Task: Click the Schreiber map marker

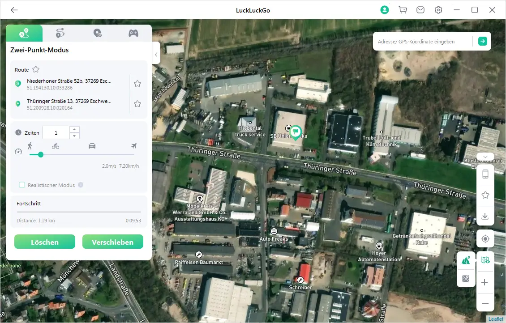Action: 300,280
